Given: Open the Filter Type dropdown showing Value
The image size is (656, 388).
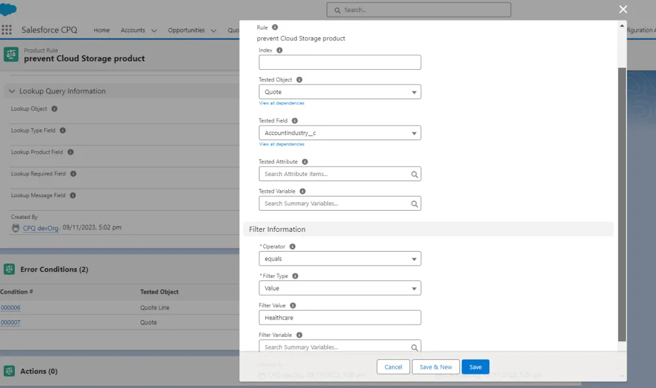Looking at the screenshot, I should [340, 288].
